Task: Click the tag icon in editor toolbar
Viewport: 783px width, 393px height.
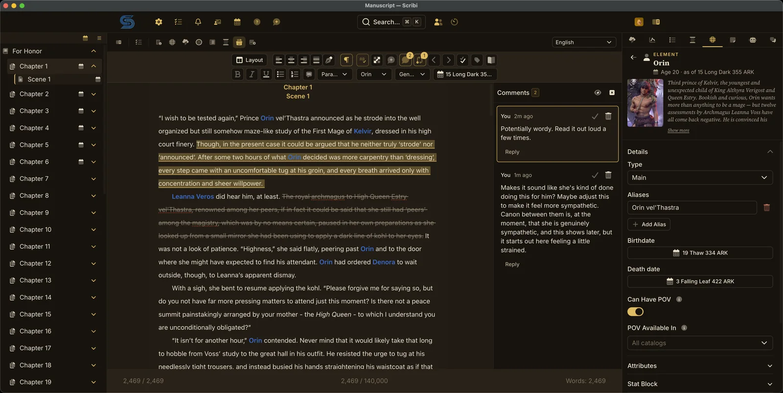Action: [477, 60]
